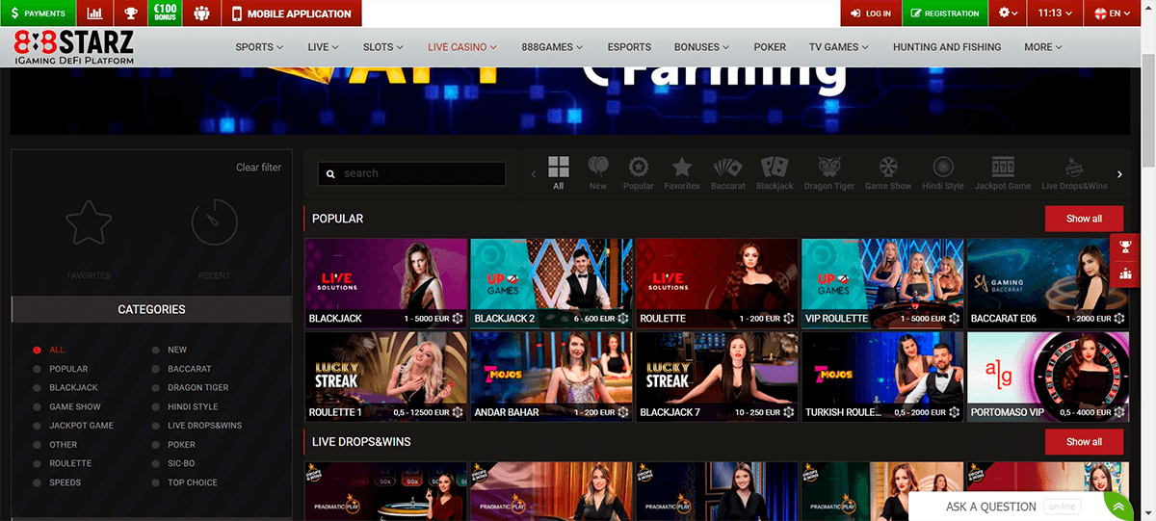
Task: Click the trophy icon in top bar
Action: (130, 13)
